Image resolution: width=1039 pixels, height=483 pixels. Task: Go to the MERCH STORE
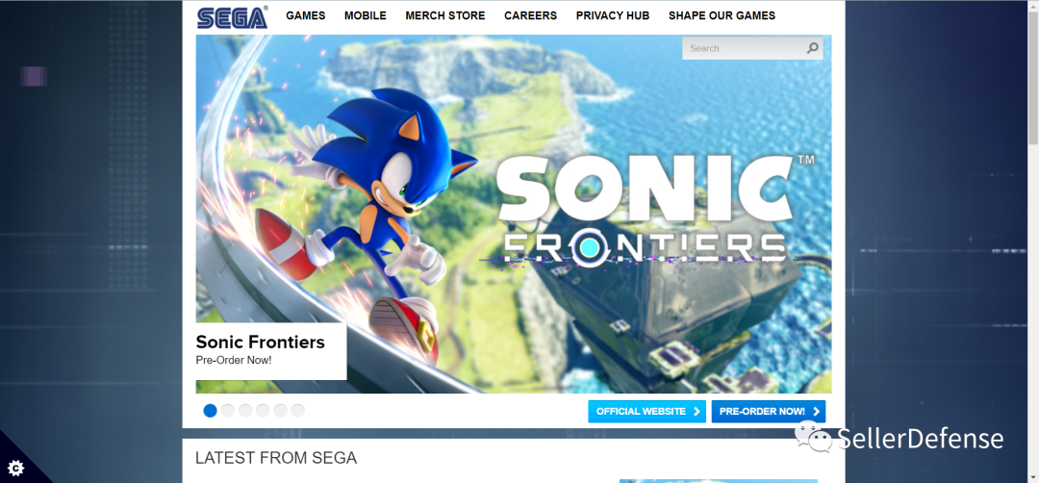click(445, 16)
